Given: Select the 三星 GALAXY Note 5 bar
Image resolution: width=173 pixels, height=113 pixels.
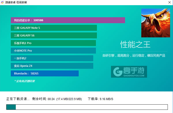Looking at the screenshot, I should [54, 28].
